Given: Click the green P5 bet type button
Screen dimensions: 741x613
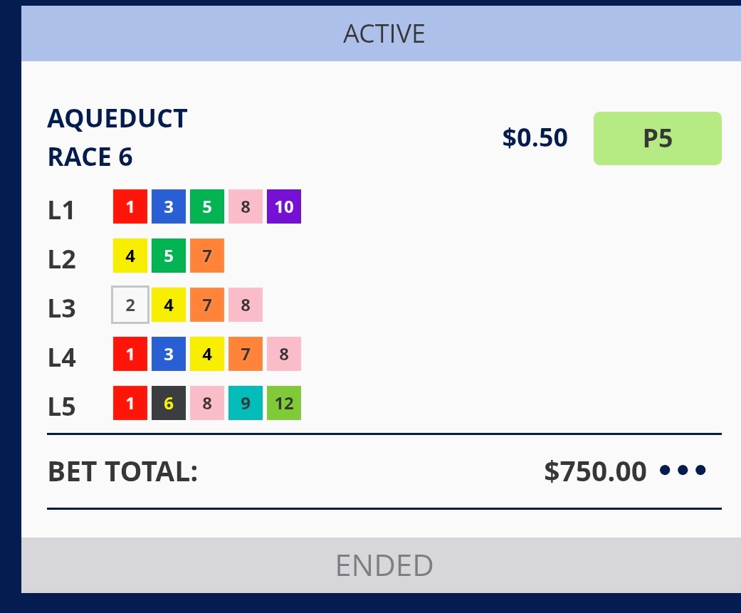Looking at the screenshot, I should [657, 138].
